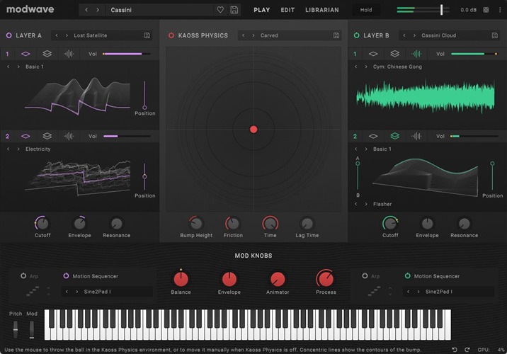The image size is (507, 354).
Task: Open the settings icon next to 0.0 dB
Action: pyautogui.click(x=486, y=10)
